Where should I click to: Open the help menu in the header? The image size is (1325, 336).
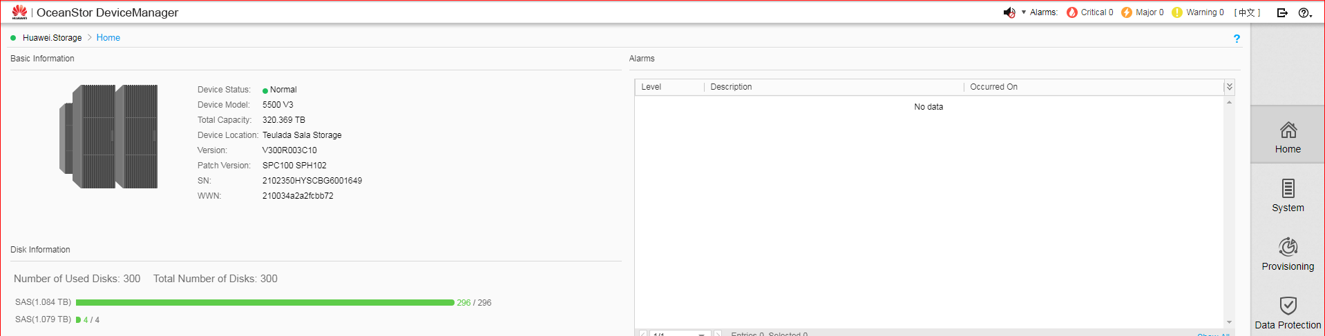click(x=1305, y=12)
